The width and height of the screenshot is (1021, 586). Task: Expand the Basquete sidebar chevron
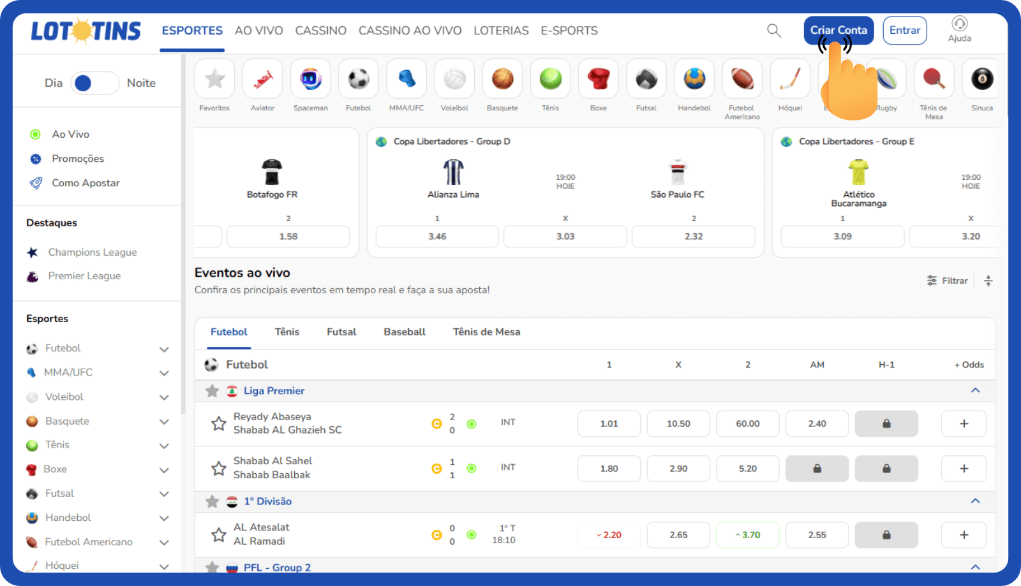pyautogui.click(x=164, y=421)
